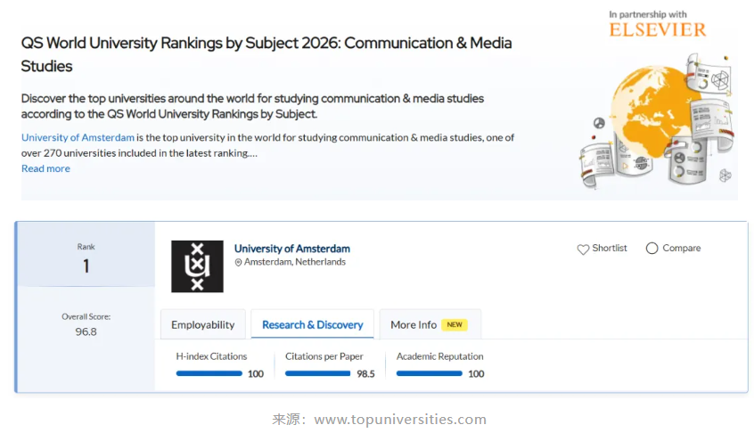Click the Overall Score 96.8 value
Viewport: 754px width, 433px height.
pyautogui.click(x=86, y=331)
